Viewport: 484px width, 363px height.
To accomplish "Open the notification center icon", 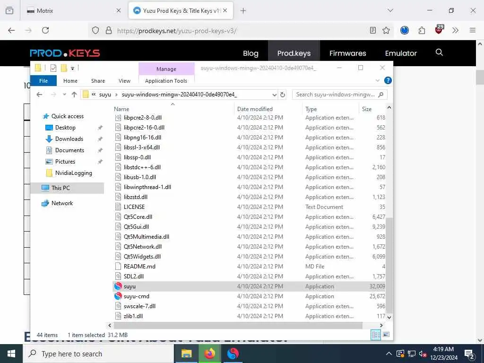I will (x=469, y=354).
